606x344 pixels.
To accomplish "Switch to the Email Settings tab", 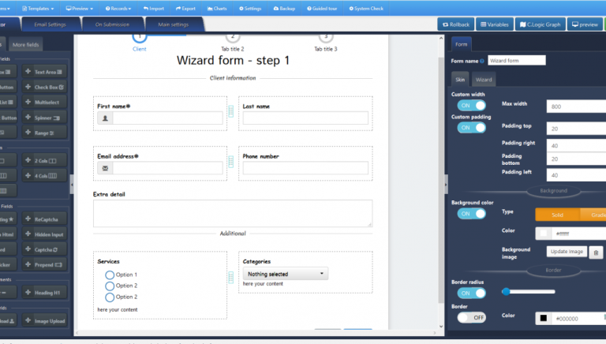I will (50, 24).
